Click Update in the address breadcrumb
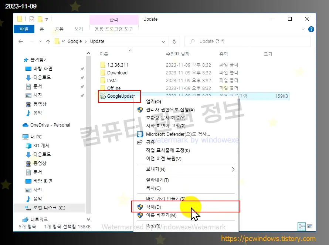 pos(97,41)
